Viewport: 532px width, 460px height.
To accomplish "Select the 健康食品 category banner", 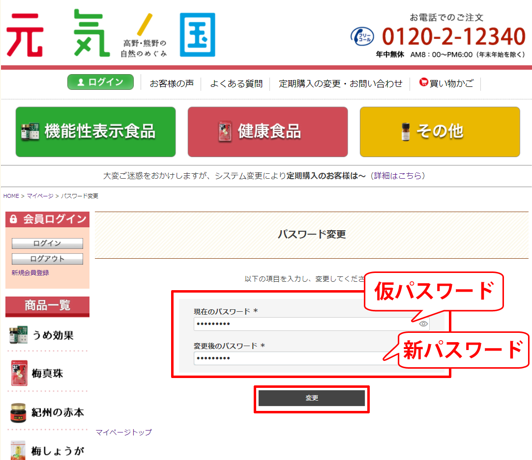I will coord(267,132).
